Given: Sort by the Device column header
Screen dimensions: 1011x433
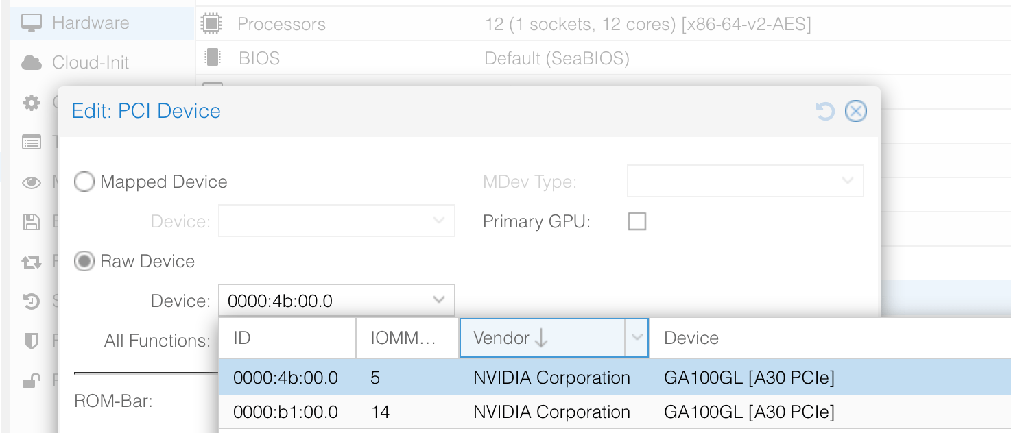Looking at the screenshot, I should pos(830,338).
